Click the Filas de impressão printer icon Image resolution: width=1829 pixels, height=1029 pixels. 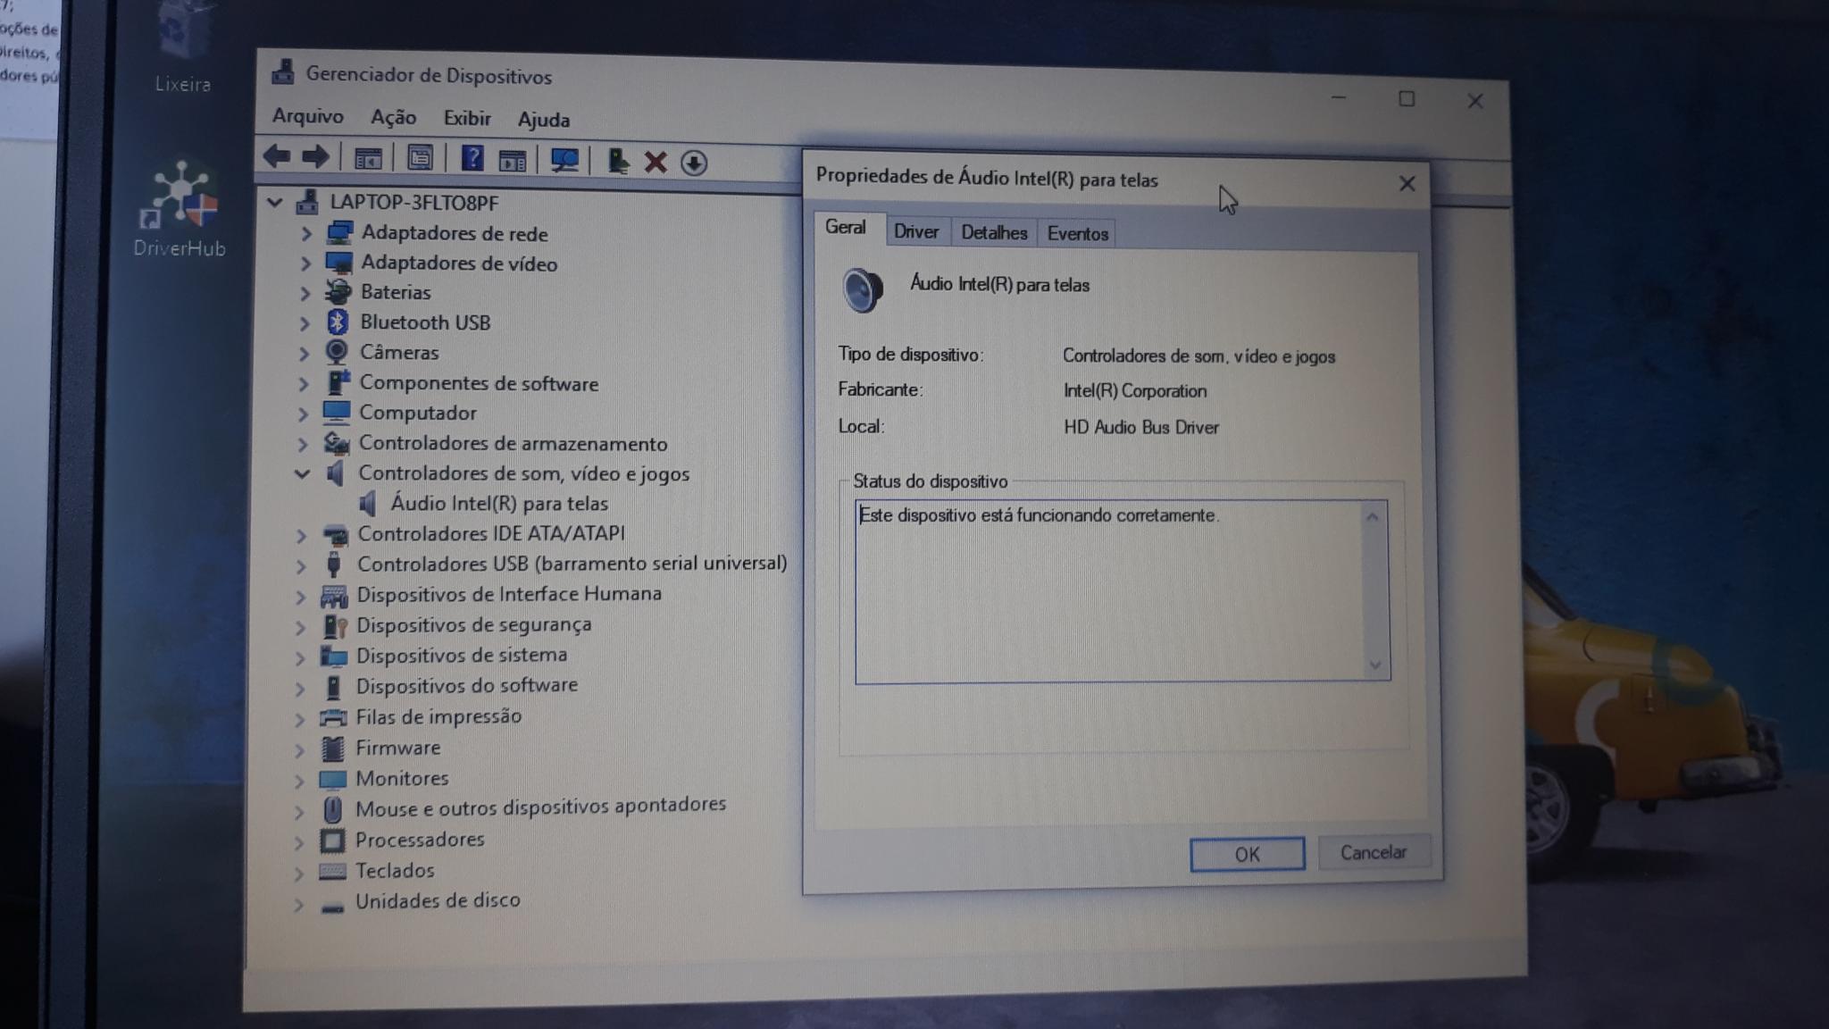click(x=333, y=717)
